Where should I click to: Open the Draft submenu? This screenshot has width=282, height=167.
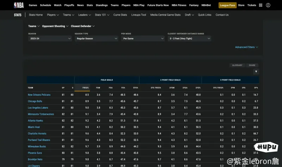pyautogui.click(x=189, y=15)
